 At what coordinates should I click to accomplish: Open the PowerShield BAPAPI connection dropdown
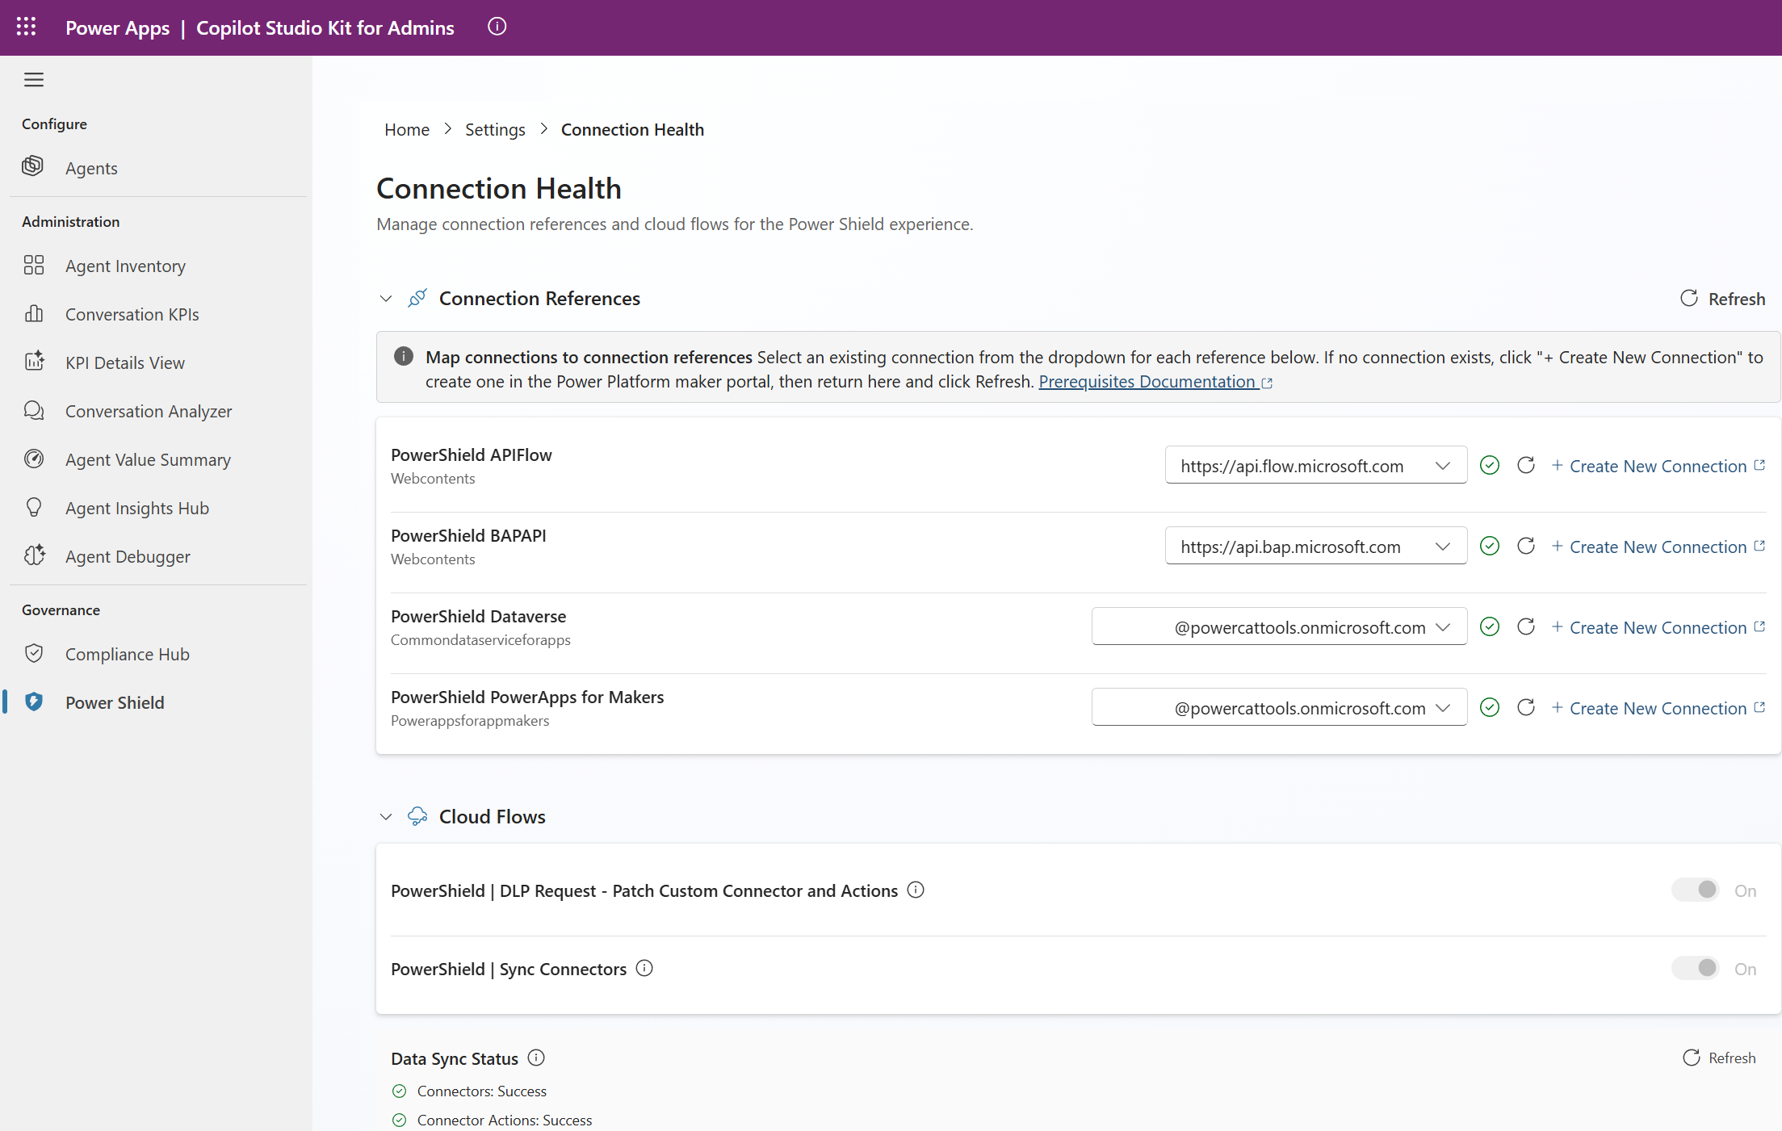(x=1316, y=546)
